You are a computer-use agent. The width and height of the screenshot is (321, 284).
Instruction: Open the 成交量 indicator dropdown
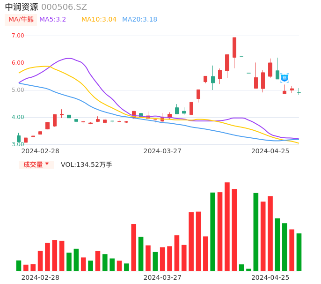[36, 164]
